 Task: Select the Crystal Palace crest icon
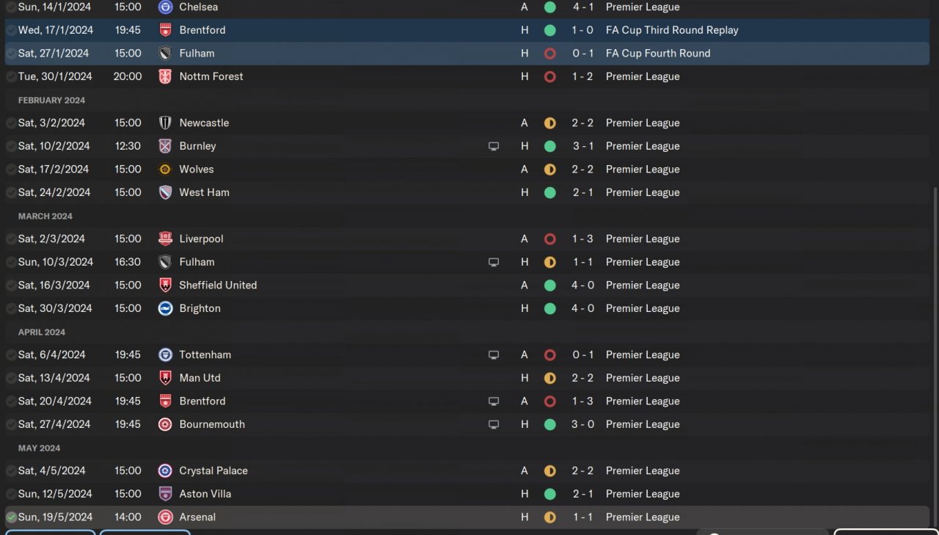[165, 470]
